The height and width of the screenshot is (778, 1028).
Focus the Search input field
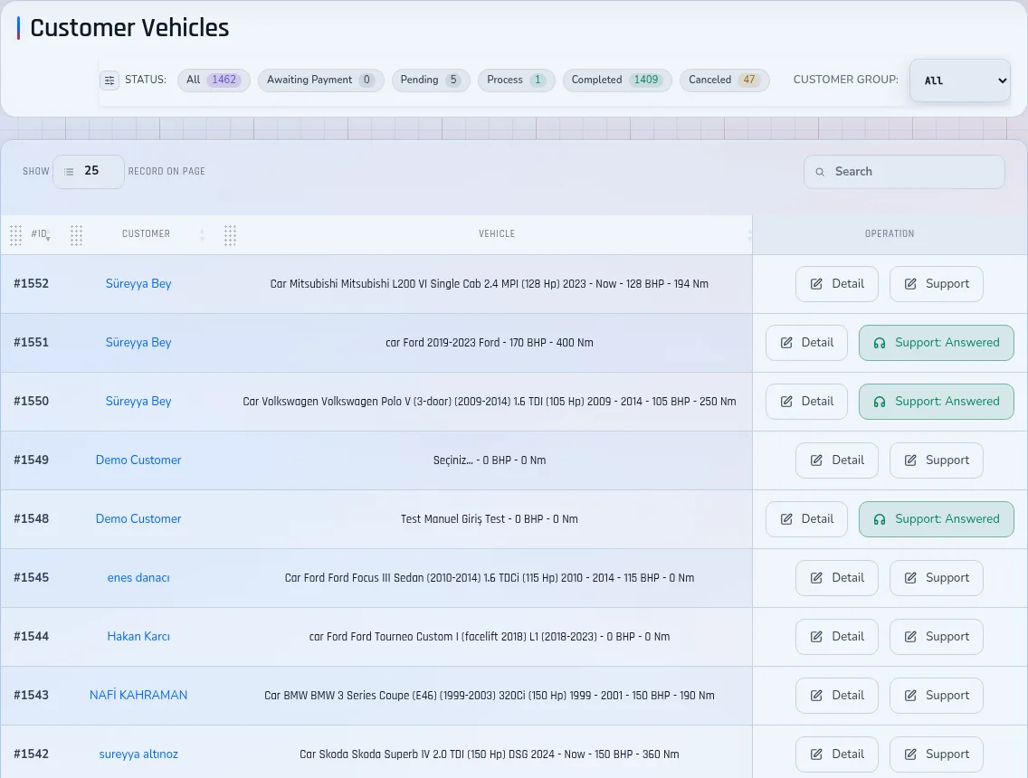pos(904,172)
